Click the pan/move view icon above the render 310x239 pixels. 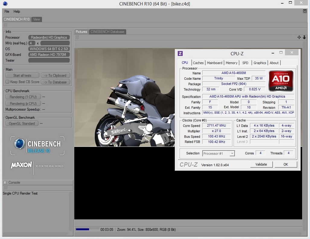coord(299,37)
